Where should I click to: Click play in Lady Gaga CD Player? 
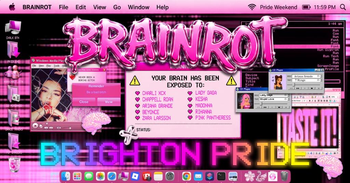pos(272,107)
